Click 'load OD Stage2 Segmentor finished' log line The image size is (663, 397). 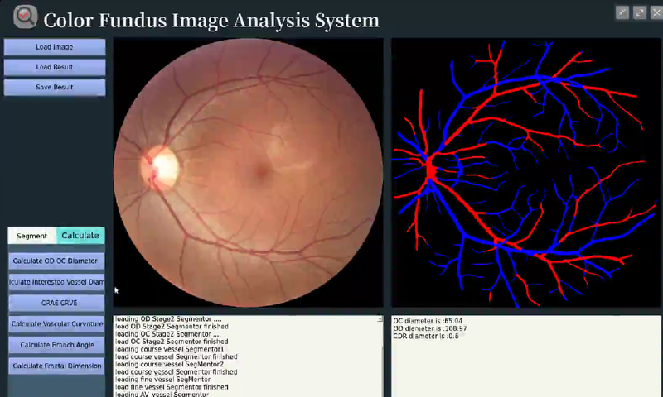pyautogui.click(x=172, y=327)
